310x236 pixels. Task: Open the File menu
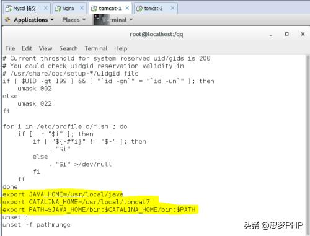10,48
